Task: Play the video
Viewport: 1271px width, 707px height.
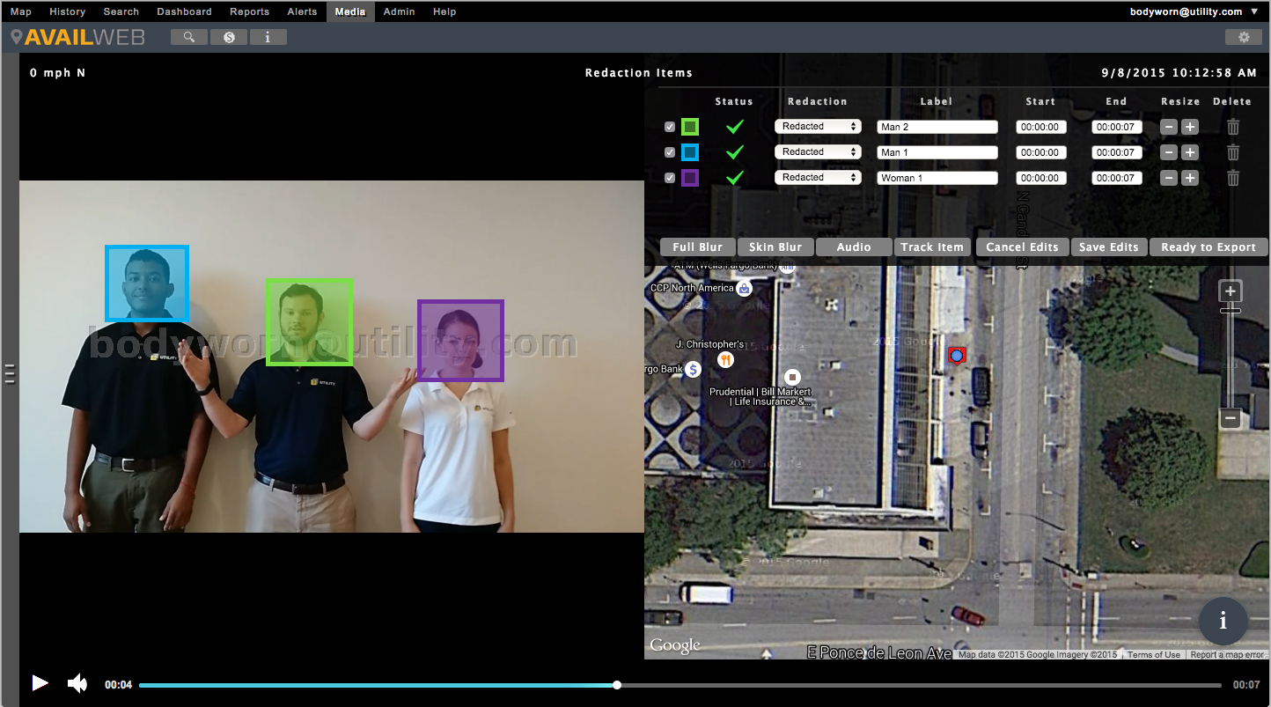Action: click(x=40, y=683)
